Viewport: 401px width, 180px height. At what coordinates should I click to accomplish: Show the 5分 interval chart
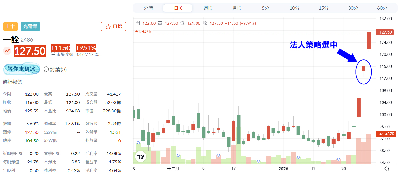pyautogui.click(x=265, y=8)
